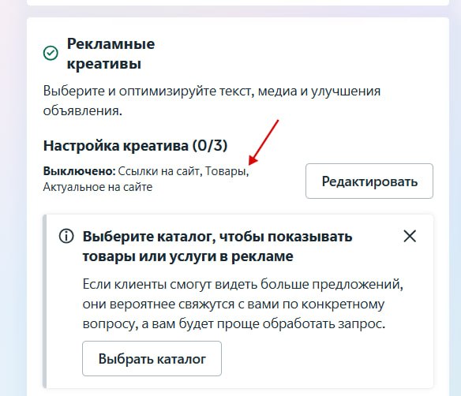Click 'товары или услуги в рекламе' title line
The height and width of the screenshot is (396, 461).
pyautogui.click(x=188, y=256)
